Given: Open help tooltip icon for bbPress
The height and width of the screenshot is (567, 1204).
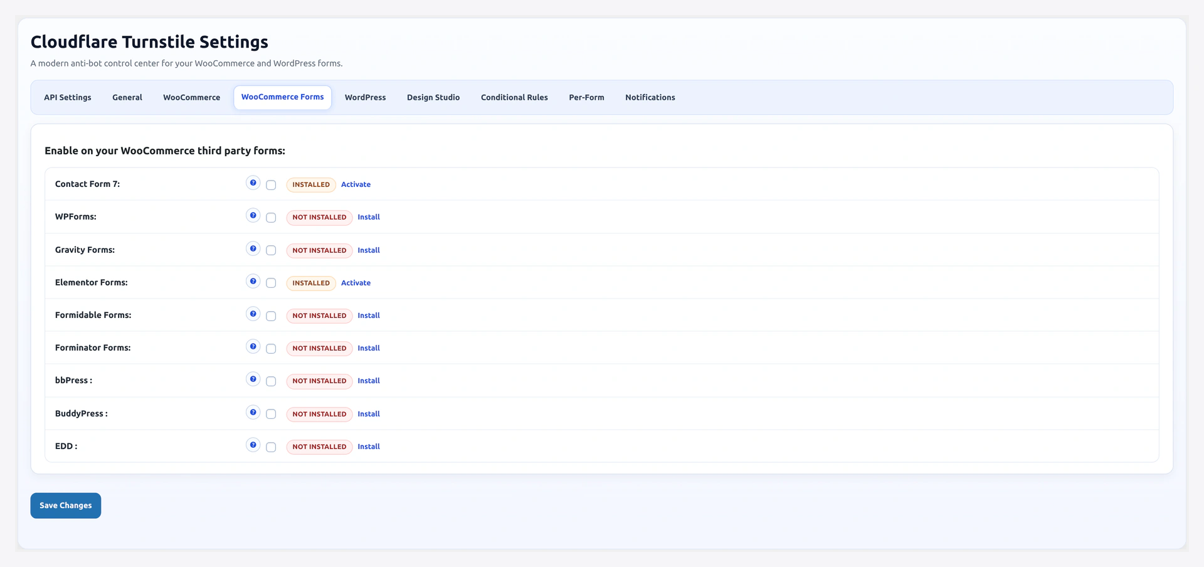Looking at the screenshot, I should coord(253,379).
